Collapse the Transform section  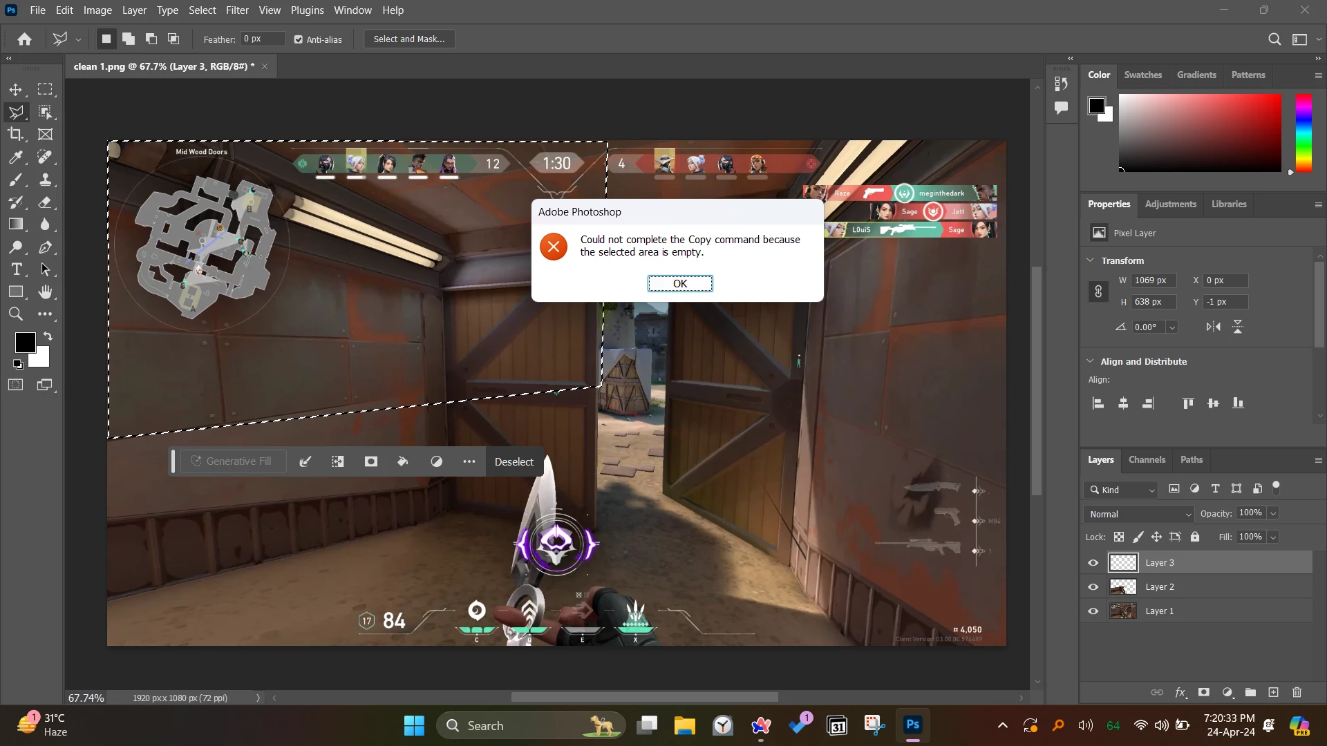tap(1091, 260)
